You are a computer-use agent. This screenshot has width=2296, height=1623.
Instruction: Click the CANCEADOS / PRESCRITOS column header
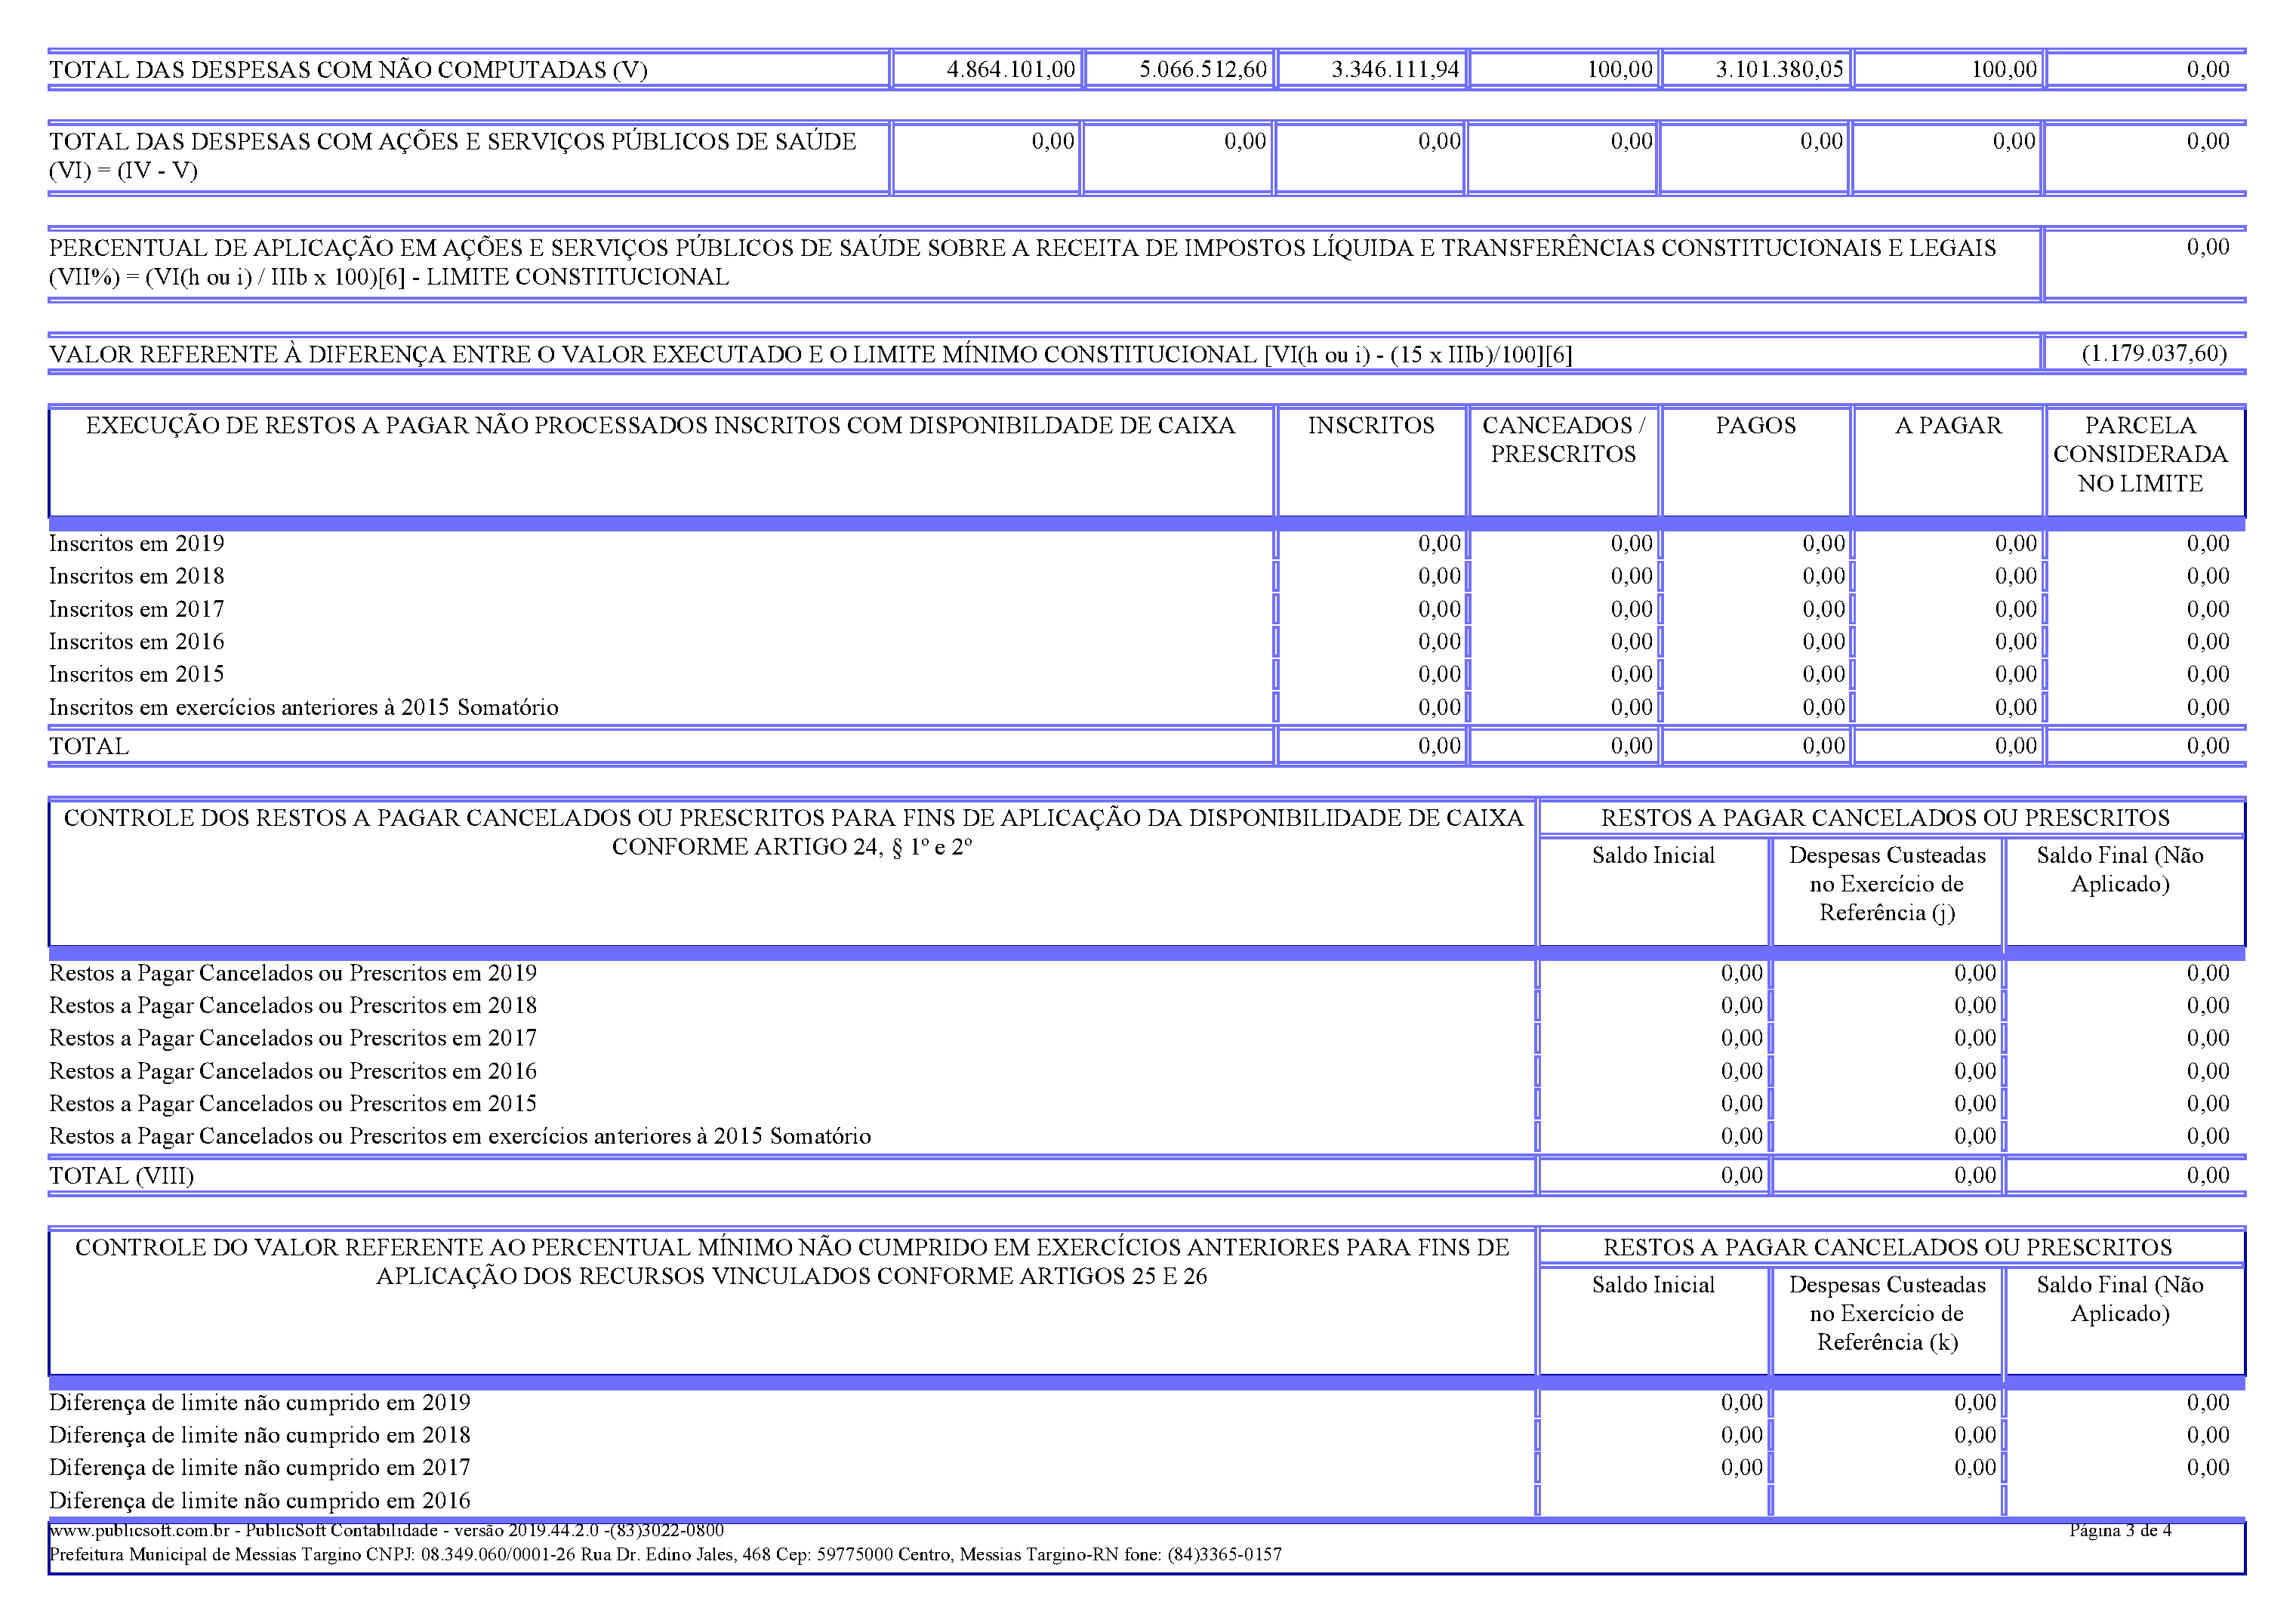(x=1563, y=440)
